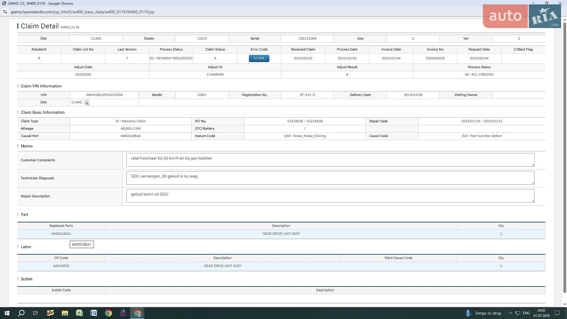Click the VIN value KMHK381GFKU037439
Screen dimensions: 567x319
point(104,95)
